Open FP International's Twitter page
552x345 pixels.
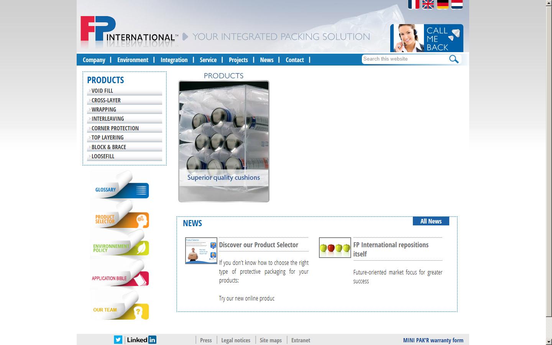118,340
